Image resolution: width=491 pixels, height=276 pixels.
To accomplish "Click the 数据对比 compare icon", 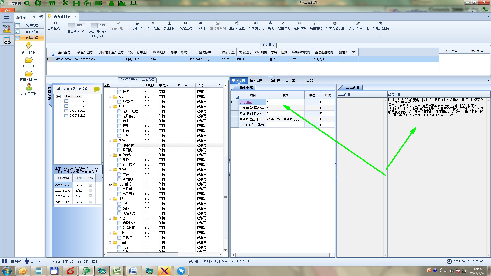I will tap(283, 23).
